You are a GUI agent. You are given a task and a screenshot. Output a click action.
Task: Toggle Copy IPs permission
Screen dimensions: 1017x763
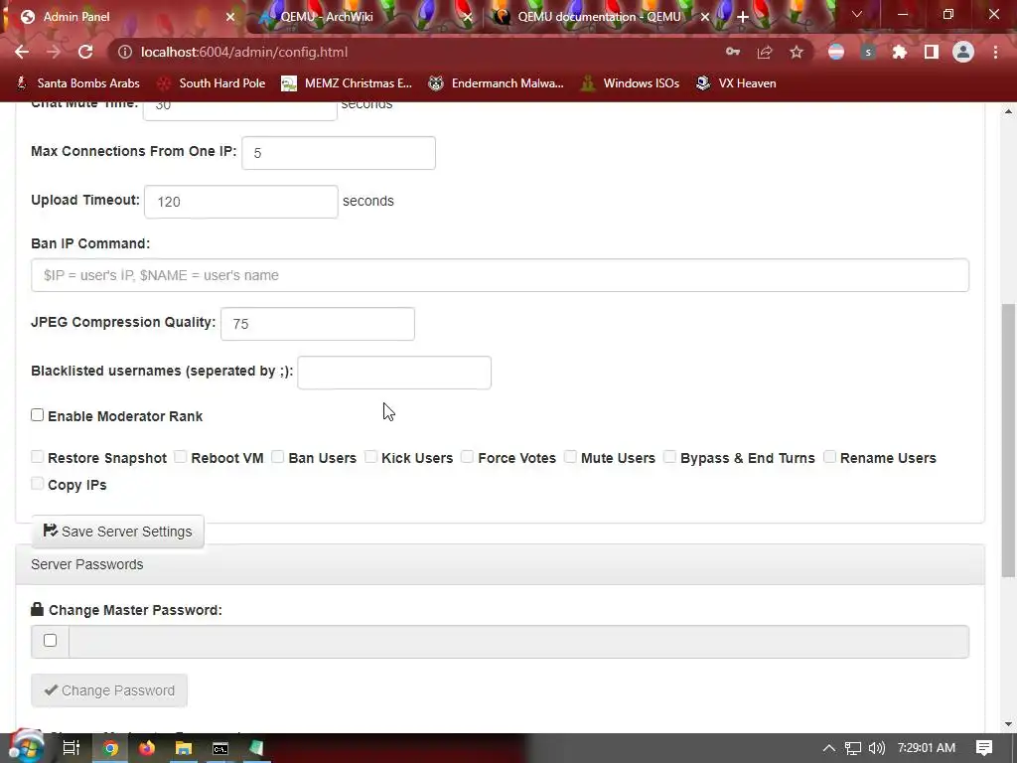[37, 484]
